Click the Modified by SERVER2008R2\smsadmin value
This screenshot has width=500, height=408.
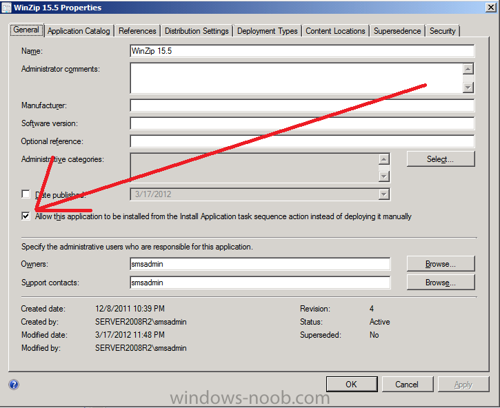141,348
